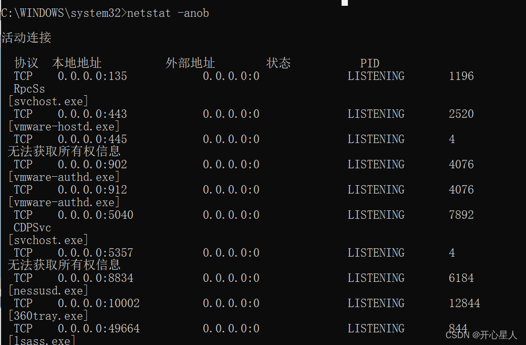Click the 外部地址 column header
The height and width of the screenshot is (345, 526).
coord(190,64)
